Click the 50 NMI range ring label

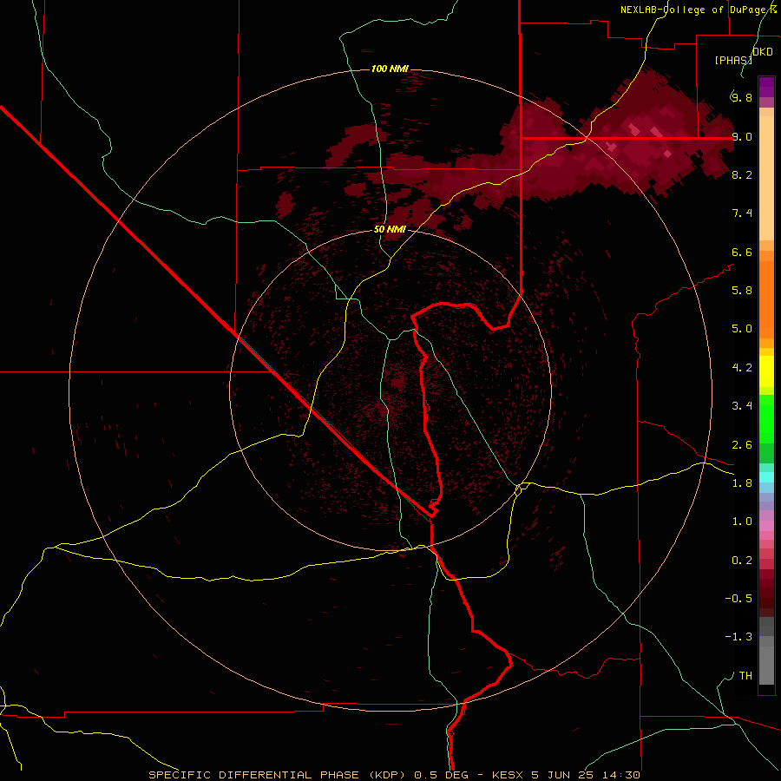click(390, 229)
